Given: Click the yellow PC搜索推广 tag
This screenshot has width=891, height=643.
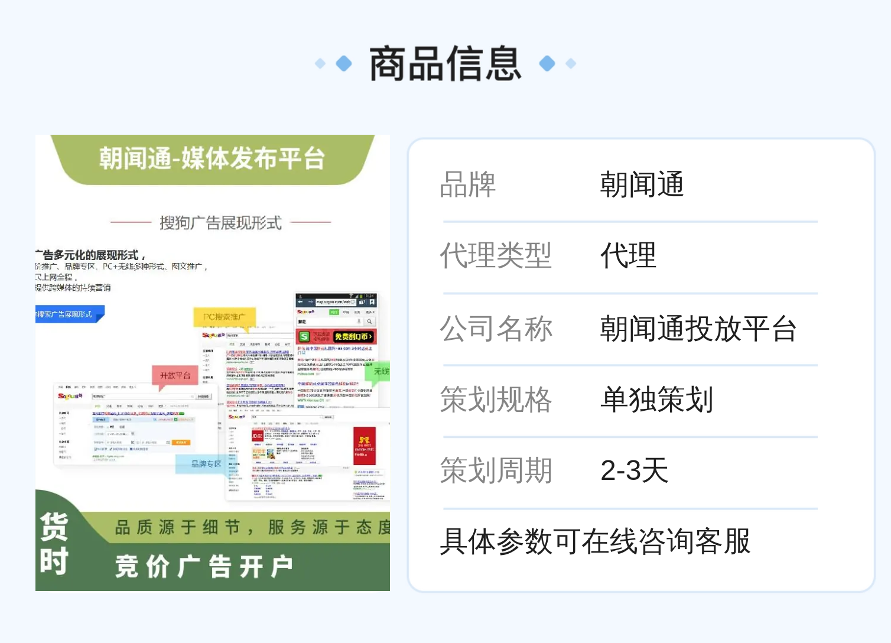Looking at the screenshot, I should [224, 317].
